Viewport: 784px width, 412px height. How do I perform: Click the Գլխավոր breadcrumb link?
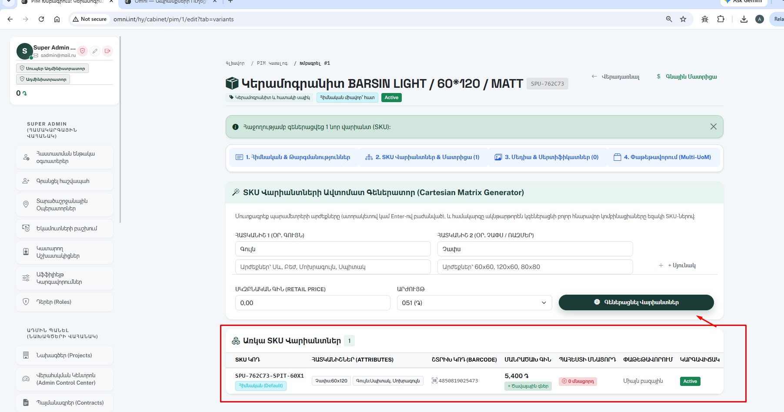(x=235, y=63)
